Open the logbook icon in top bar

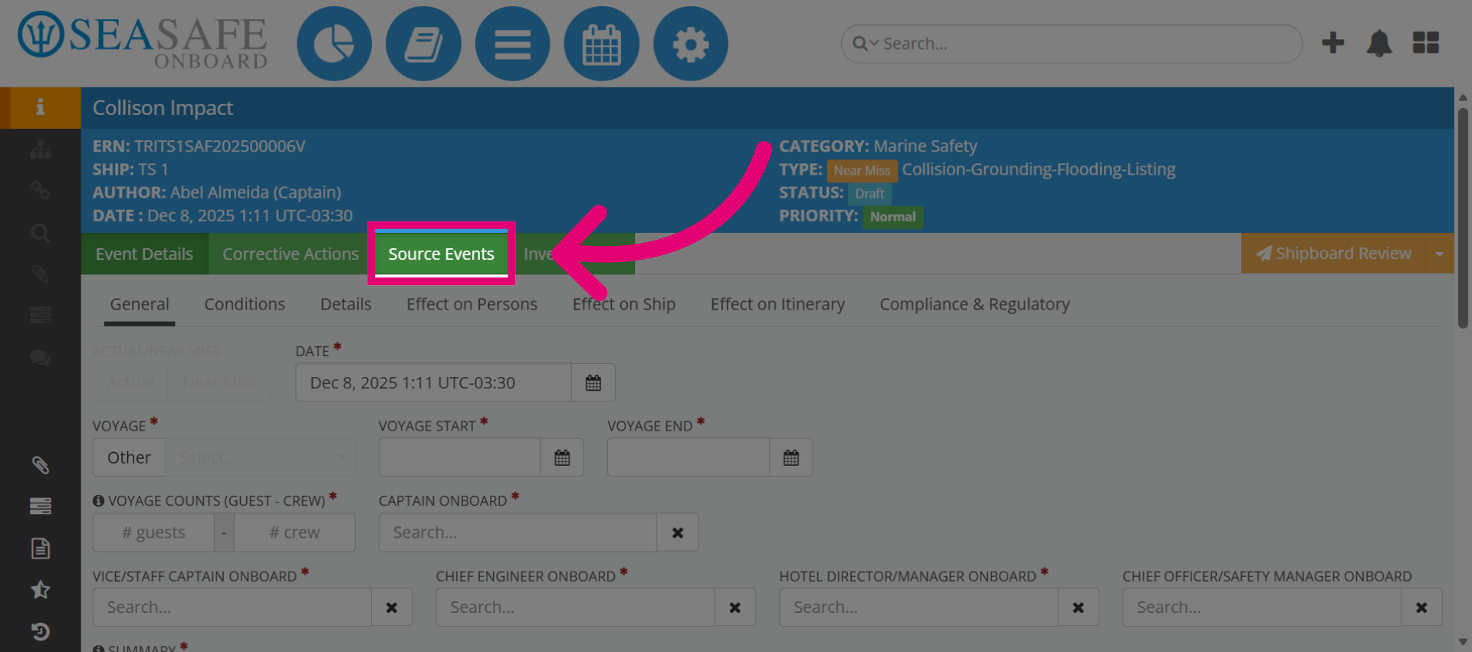[423, 44]
